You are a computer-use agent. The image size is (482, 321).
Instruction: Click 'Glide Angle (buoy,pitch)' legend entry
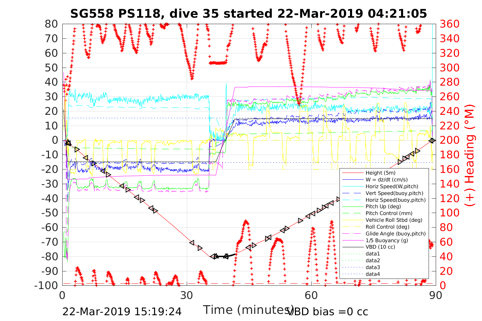click(x=396, y=234)
